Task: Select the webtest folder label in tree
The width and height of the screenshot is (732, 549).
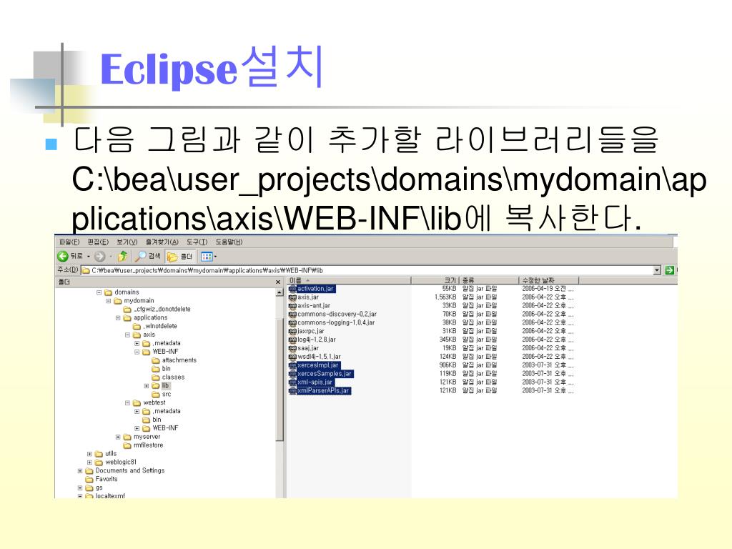Action: pyautogui.click(x=154, y=402)
